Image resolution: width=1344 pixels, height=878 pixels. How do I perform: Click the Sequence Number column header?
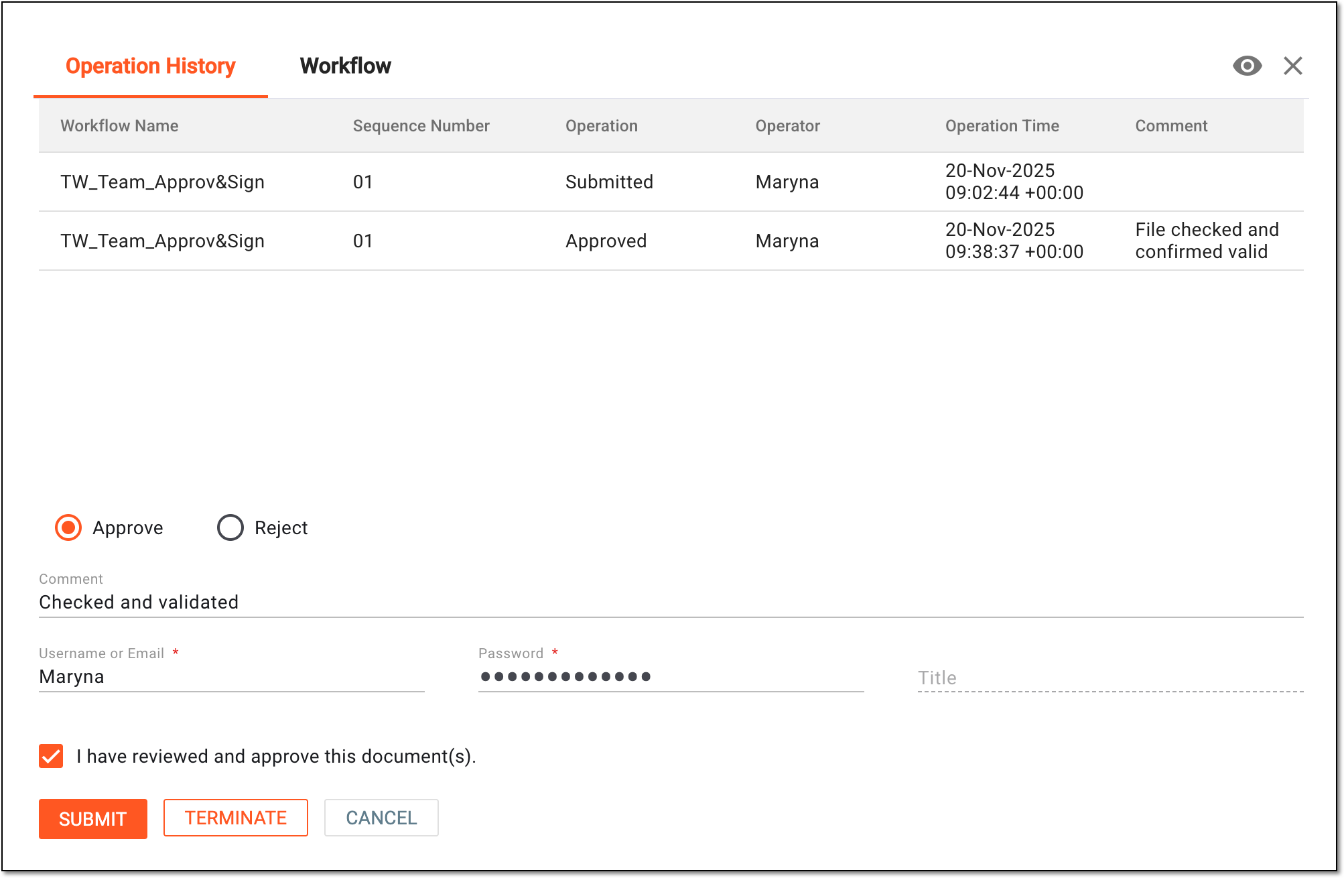[421, 125]
